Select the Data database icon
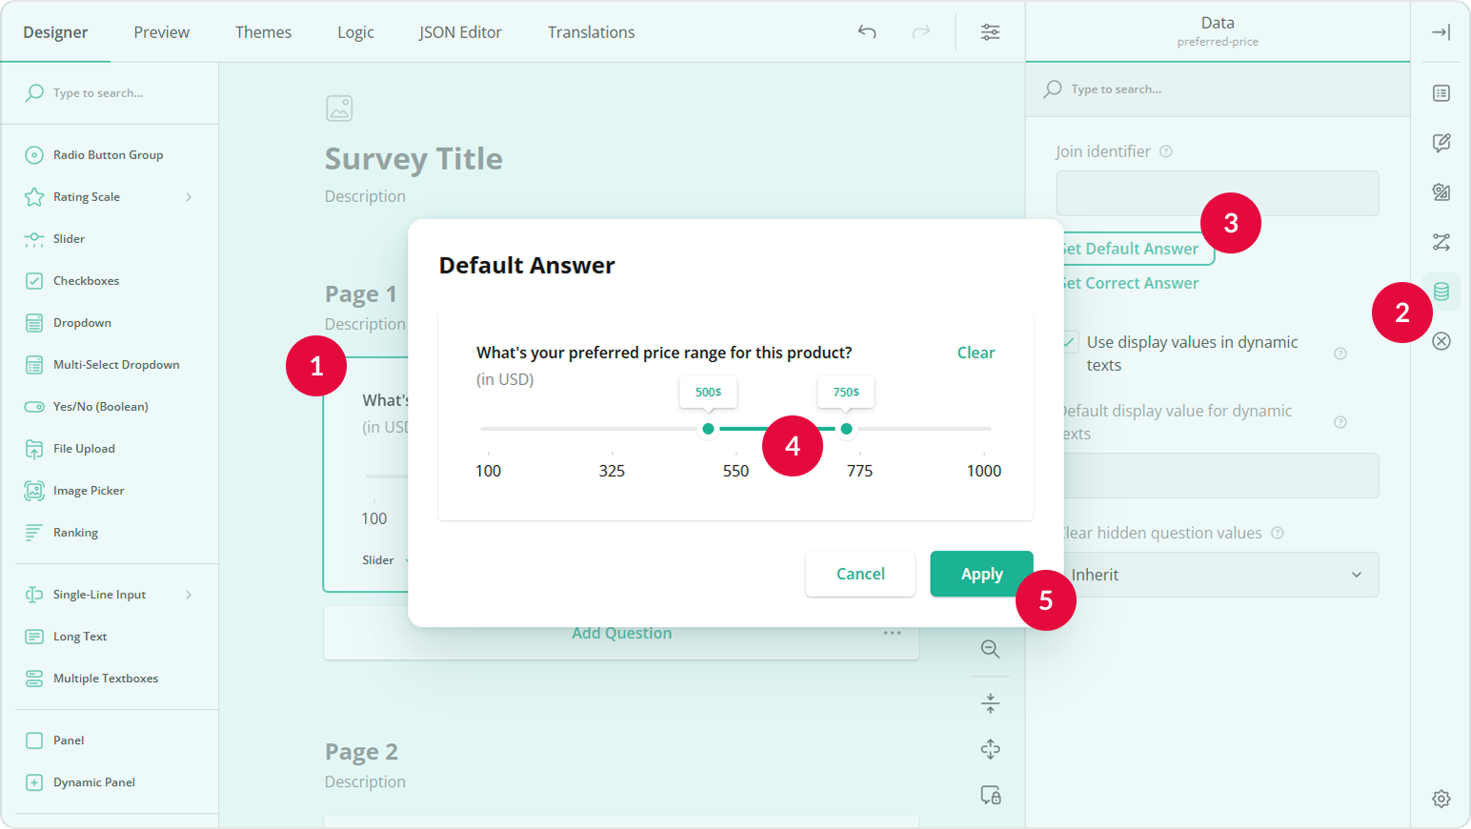Image resolution: width=1471 pixels, height=829 pixels. (1441, 291)
